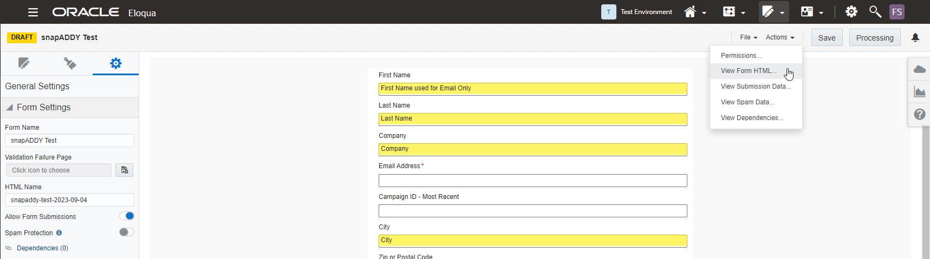930x259 pixels.
Task: Disable the Allow Form Submissions toggle
Action: tap(127, 216)
